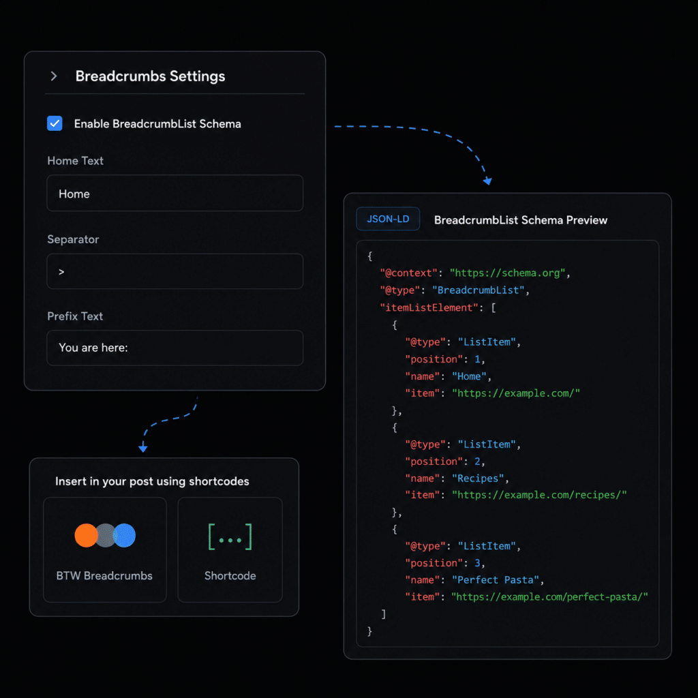This screenshot has width=698, height=698.
Task: Select the Prefix Text input field
Action: pyautogui.click(x=175, y=348)
